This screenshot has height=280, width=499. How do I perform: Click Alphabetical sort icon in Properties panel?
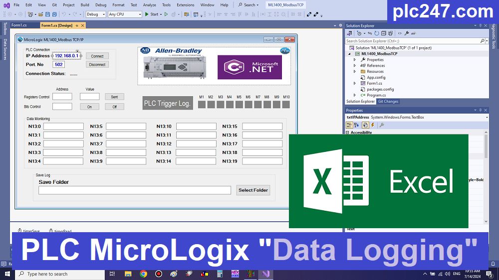(356, 125)
